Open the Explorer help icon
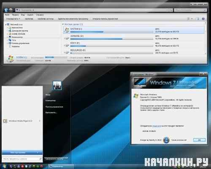Screen dimensions: 211x169 [203, 19]
